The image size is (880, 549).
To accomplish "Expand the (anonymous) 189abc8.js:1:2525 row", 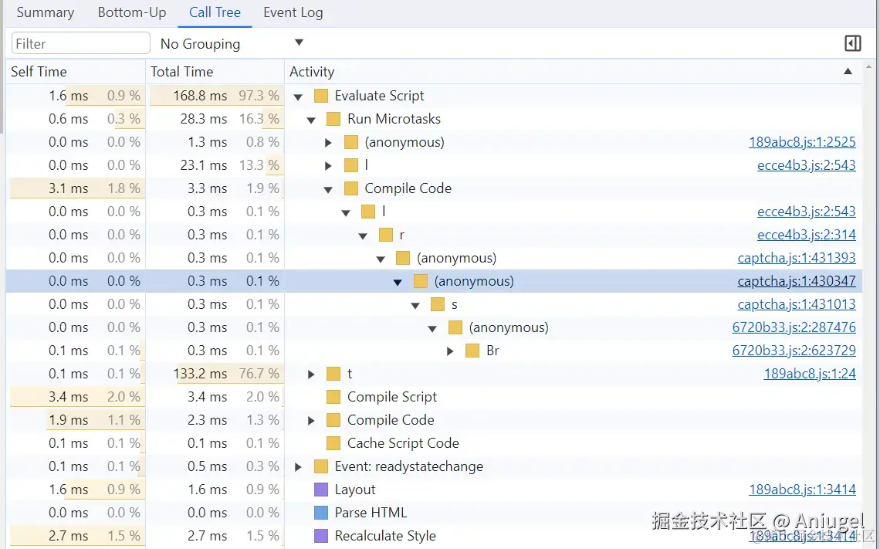I will [328, 143].
